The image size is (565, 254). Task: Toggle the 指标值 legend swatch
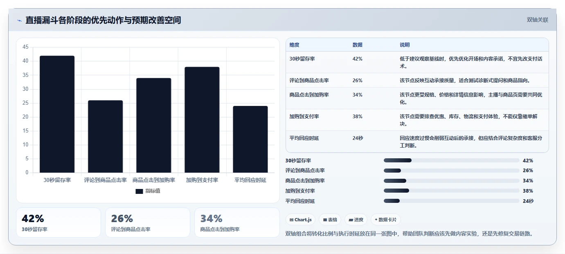click(x=139, y=191)
